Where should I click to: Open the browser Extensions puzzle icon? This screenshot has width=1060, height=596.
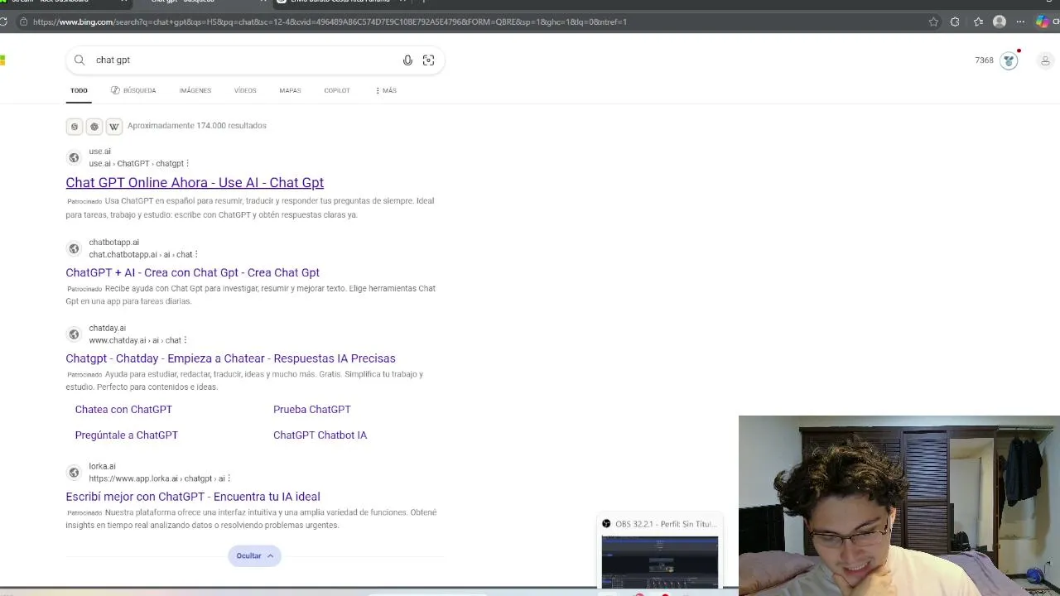click(x=955, y=22)
